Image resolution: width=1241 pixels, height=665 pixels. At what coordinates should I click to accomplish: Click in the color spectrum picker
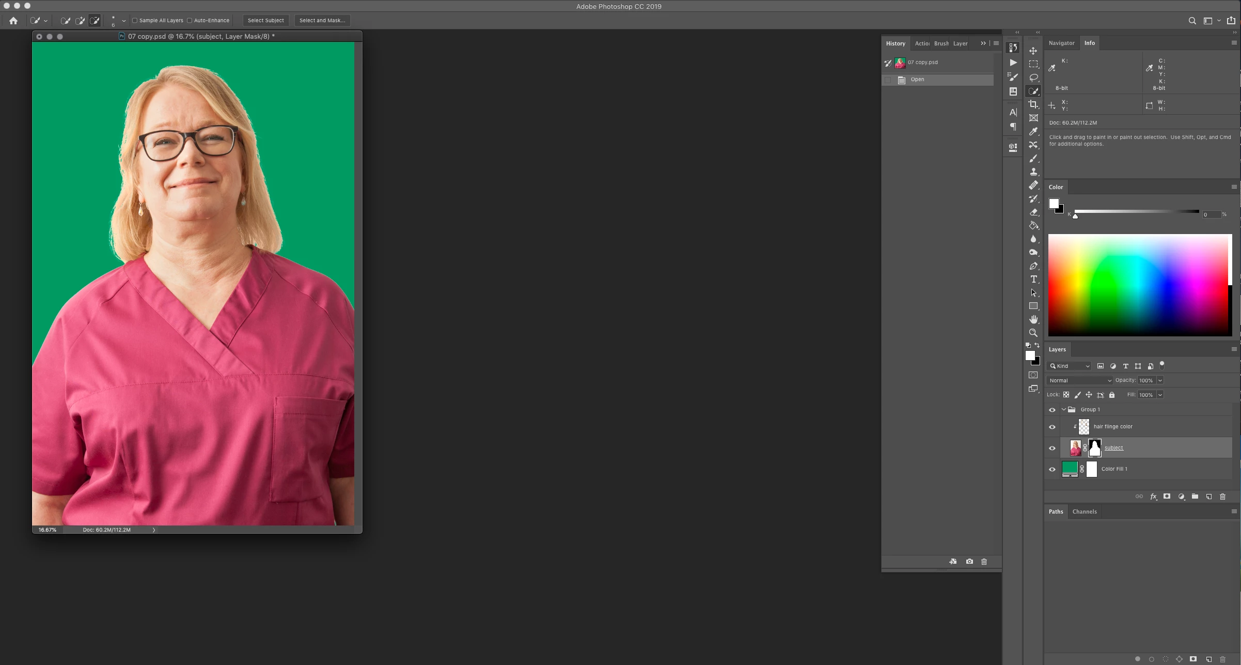click(1136, 284)
